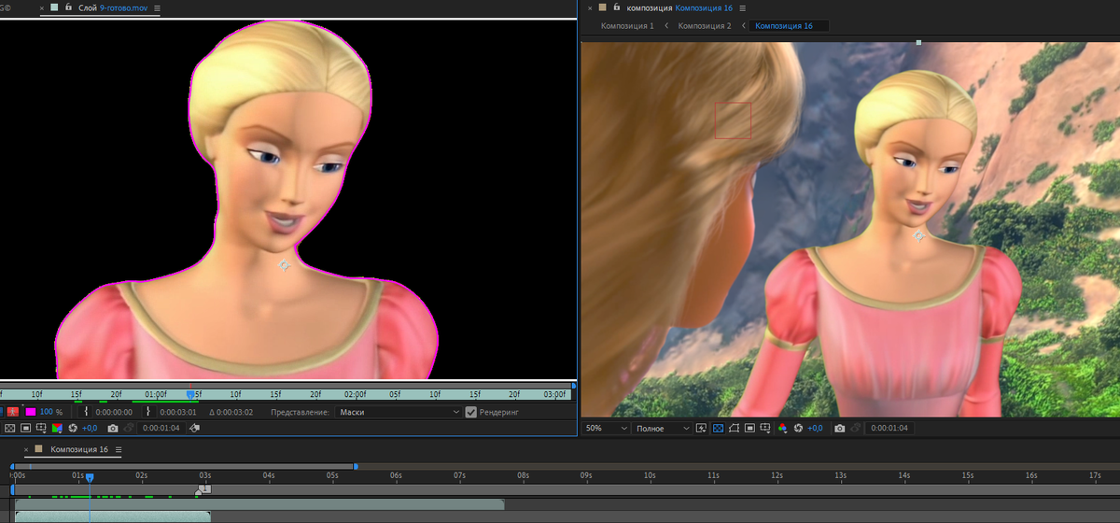Click the anchor point crosshair in layer panel

click(285, 265)
